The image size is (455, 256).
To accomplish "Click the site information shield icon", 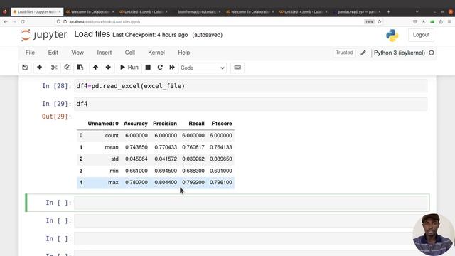I will (x=58, y=22).
